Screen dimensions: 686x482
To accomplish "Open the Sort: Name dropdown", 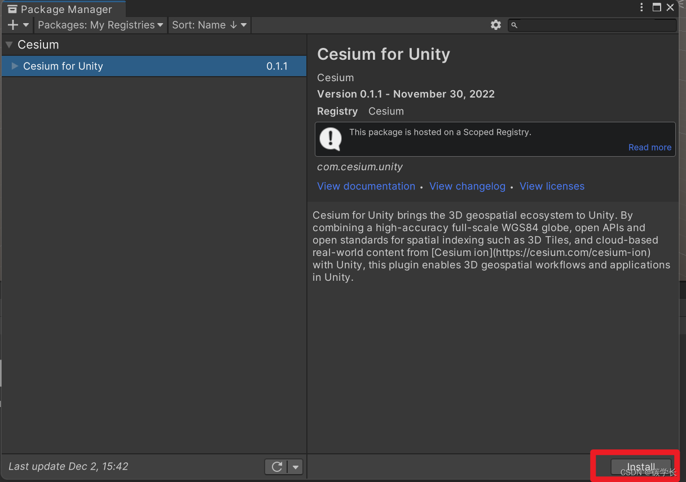I will pyautogui.click(x=209, y=25).
